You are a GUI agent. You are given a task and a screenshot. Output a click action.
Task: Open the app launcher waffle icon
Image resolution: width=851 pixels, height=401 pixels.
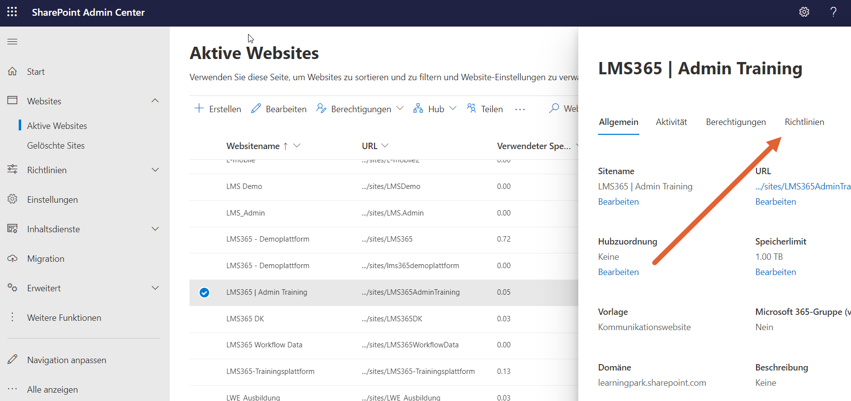click(12, 12)
